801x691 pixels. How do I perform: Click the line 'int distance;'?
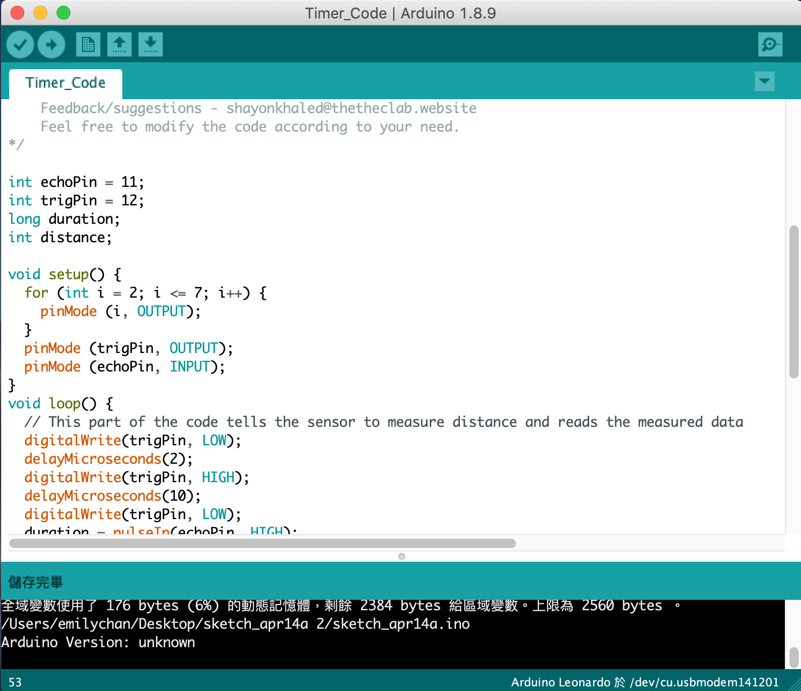60,238
